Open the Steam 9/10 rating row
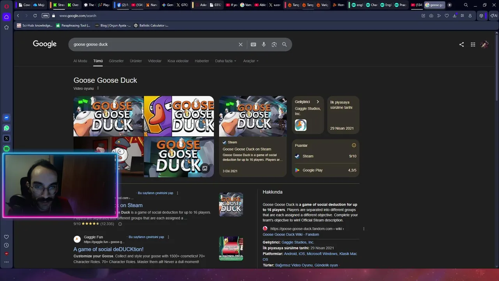Screen dimensions: 499x281 click(x=326, y=156)
